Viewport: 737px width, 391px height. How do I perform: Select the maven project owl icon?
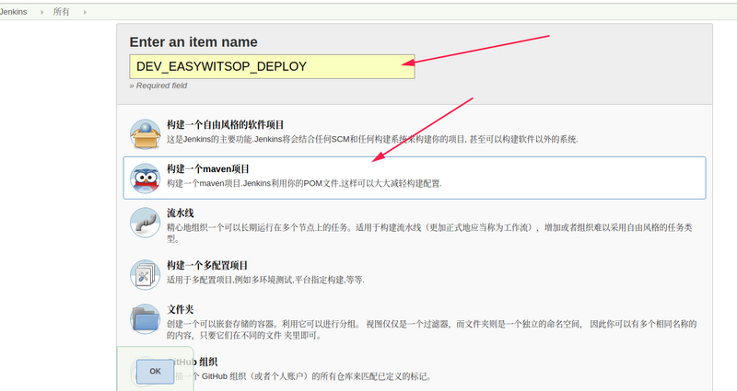(x=146, y=178)
